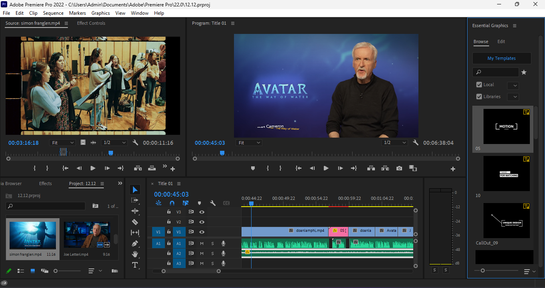This screenshot has width=545, height=288.
Task: Open Program monitor Button Editor plus
Action: [x=453, y=169]
